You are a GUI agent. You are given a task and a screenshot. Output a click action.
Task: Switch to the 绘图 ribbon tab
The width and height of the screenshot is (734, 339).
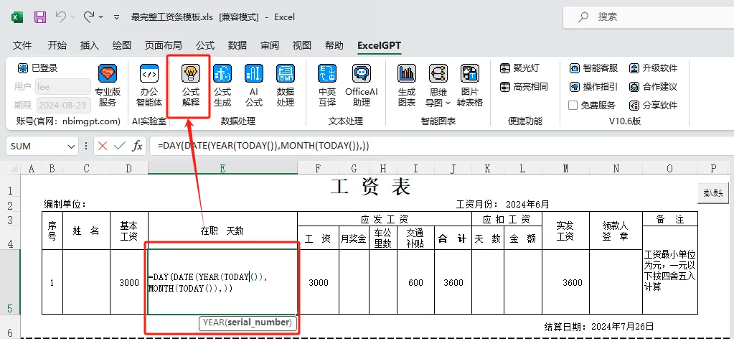(x=122, y=45)
